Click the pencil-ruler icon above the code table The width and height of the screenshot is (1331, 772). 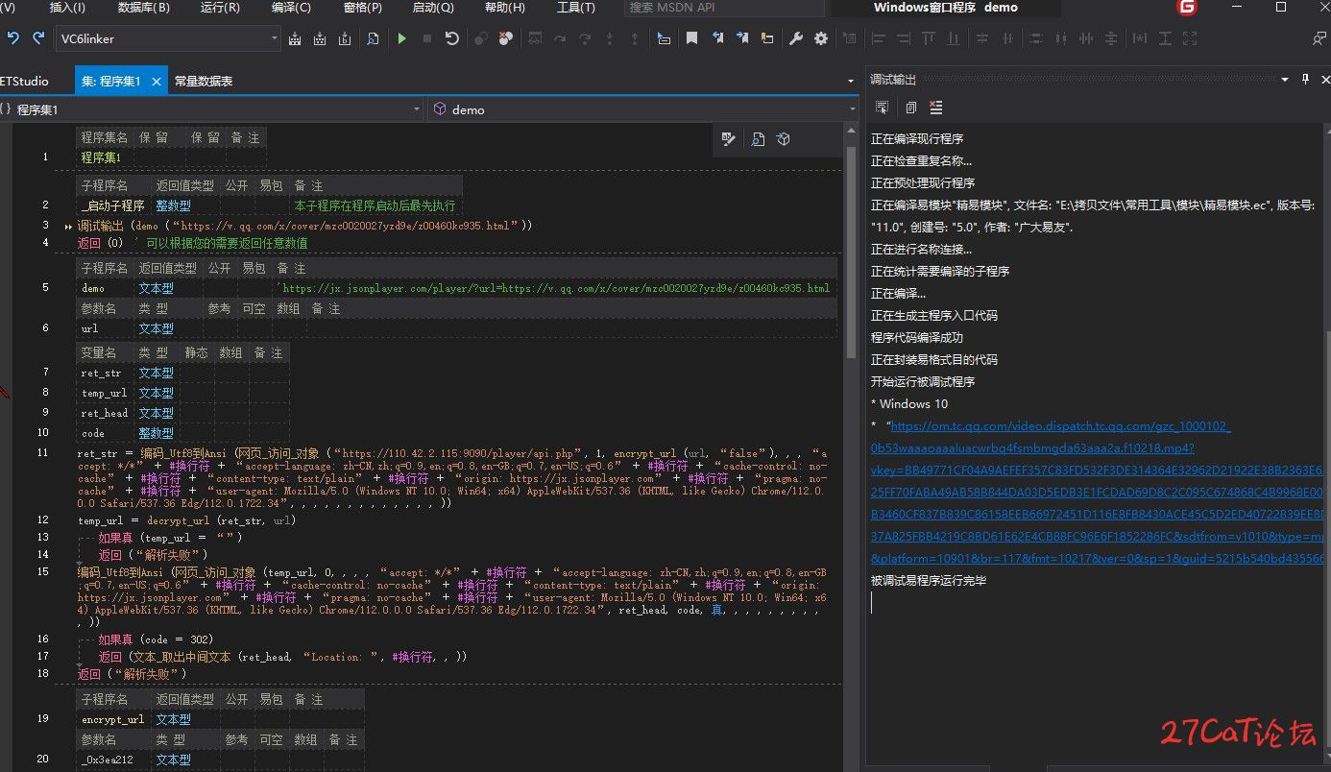(729, 140)
